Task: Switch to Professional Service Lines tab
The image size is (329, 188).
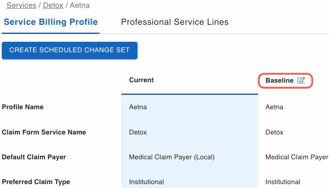Action: 175,22
